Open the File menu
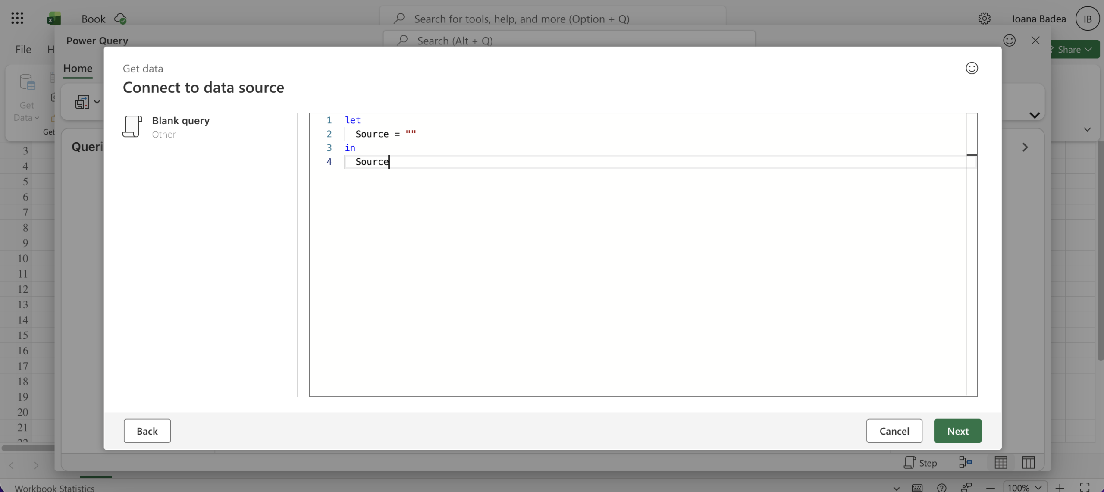 [x=23, y=50]
